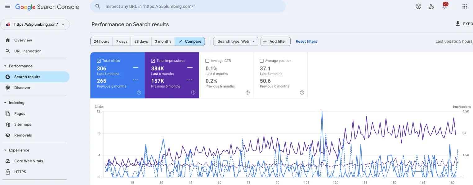Open user and permissions settings icon
The width and height of the screenshot is (473, 185).
tap(431, 7)
